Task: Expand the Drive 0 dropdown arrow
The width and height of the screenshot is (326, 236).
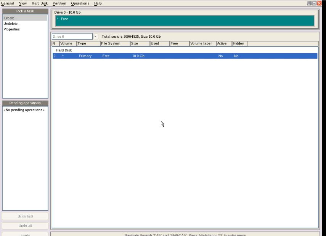Action: tap(95, 36)
